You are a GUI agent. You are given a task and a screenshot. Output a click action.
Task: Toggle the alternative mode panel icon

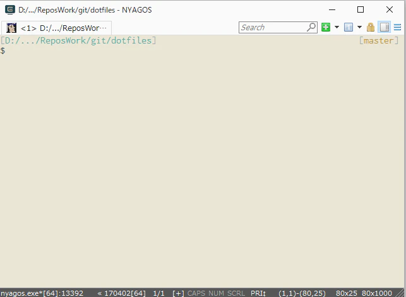point(385,27)
